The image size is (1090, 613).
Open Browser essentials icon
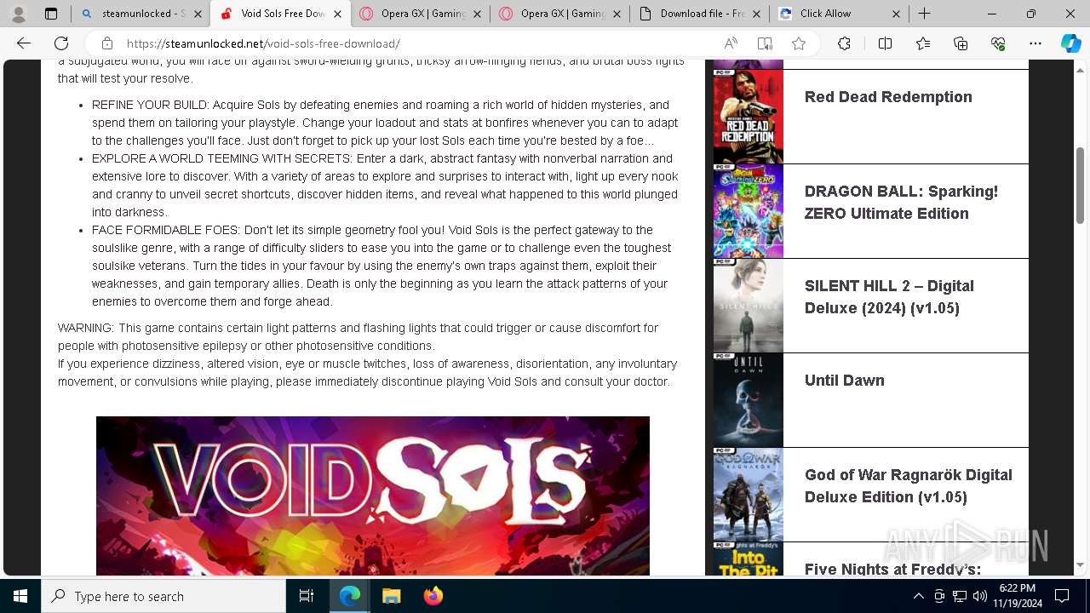pyautogui.click(x=998, y=43)
